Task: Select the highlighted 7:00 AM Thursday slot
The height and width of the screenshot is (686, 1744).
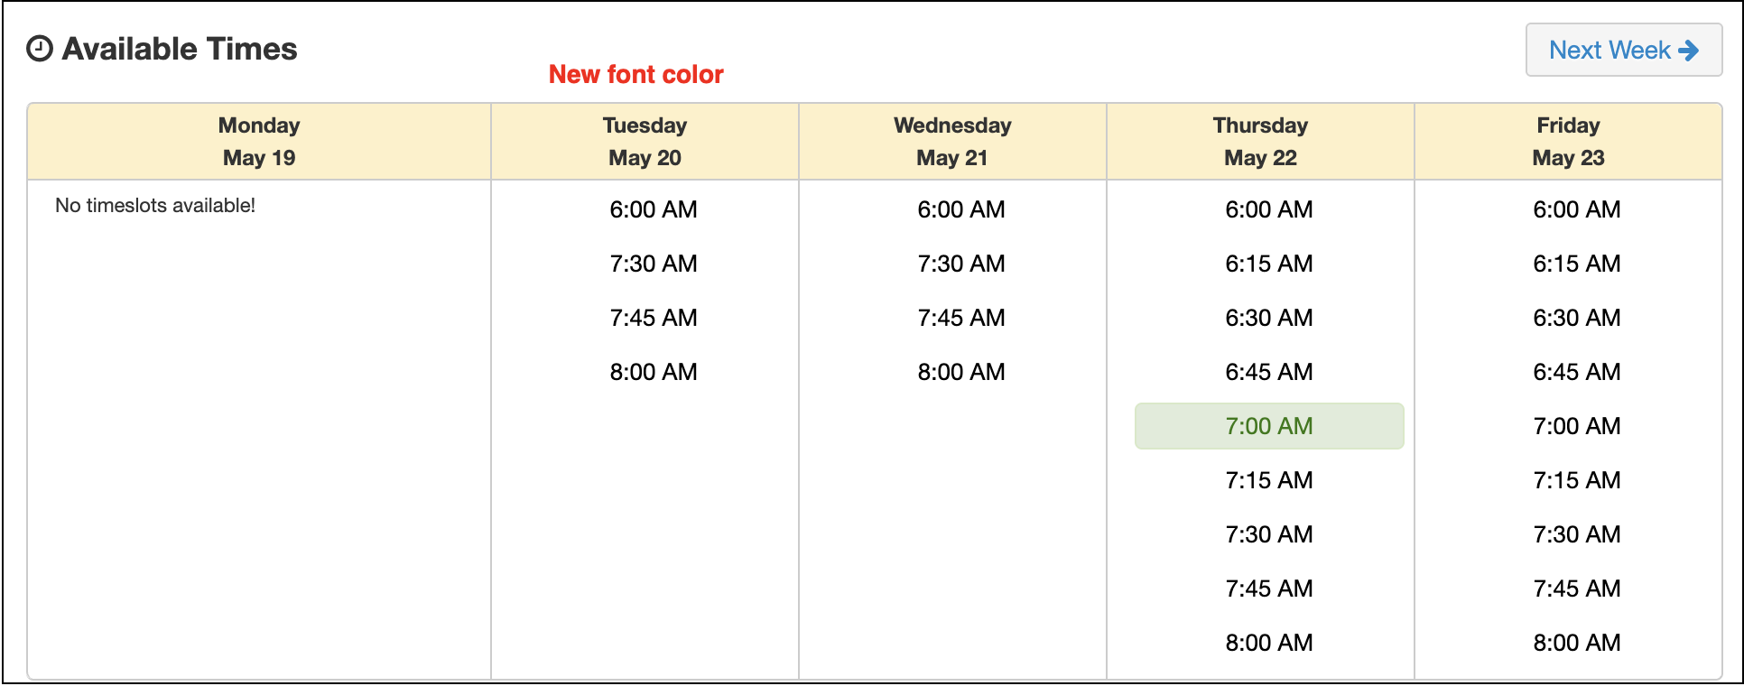Action: pos(1268,426)
